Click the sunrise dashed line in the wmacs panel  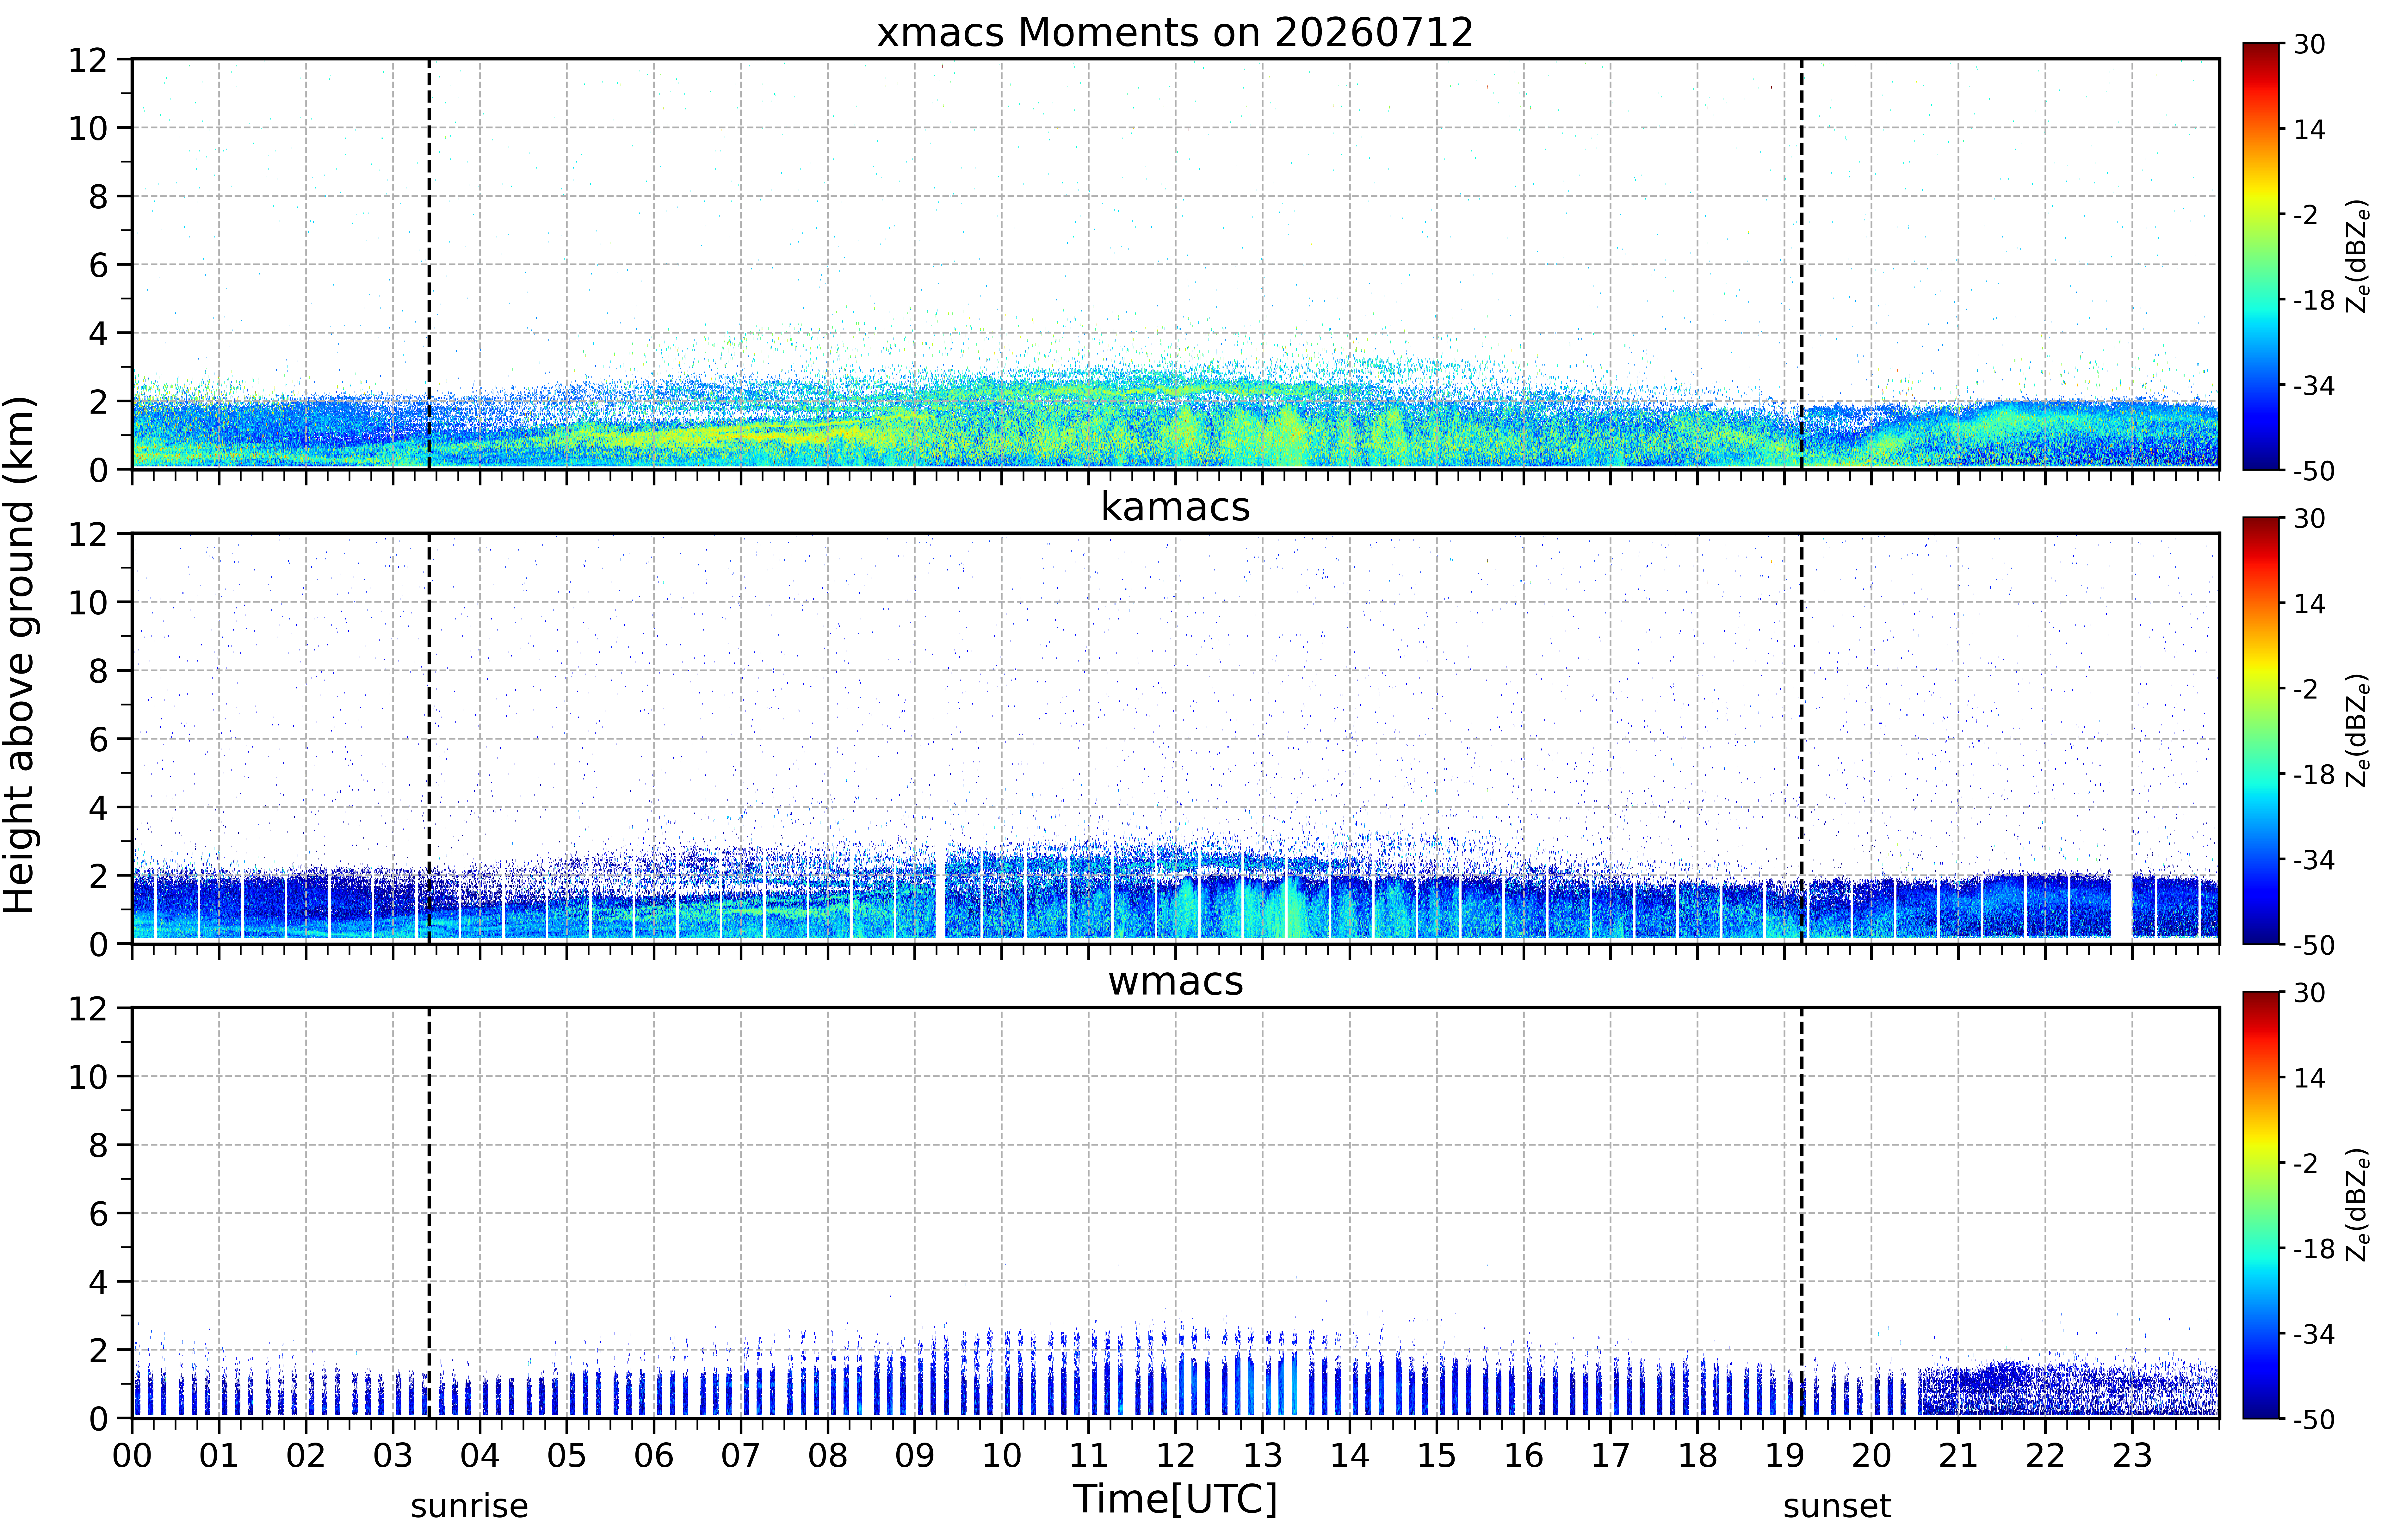[429, 1213]
